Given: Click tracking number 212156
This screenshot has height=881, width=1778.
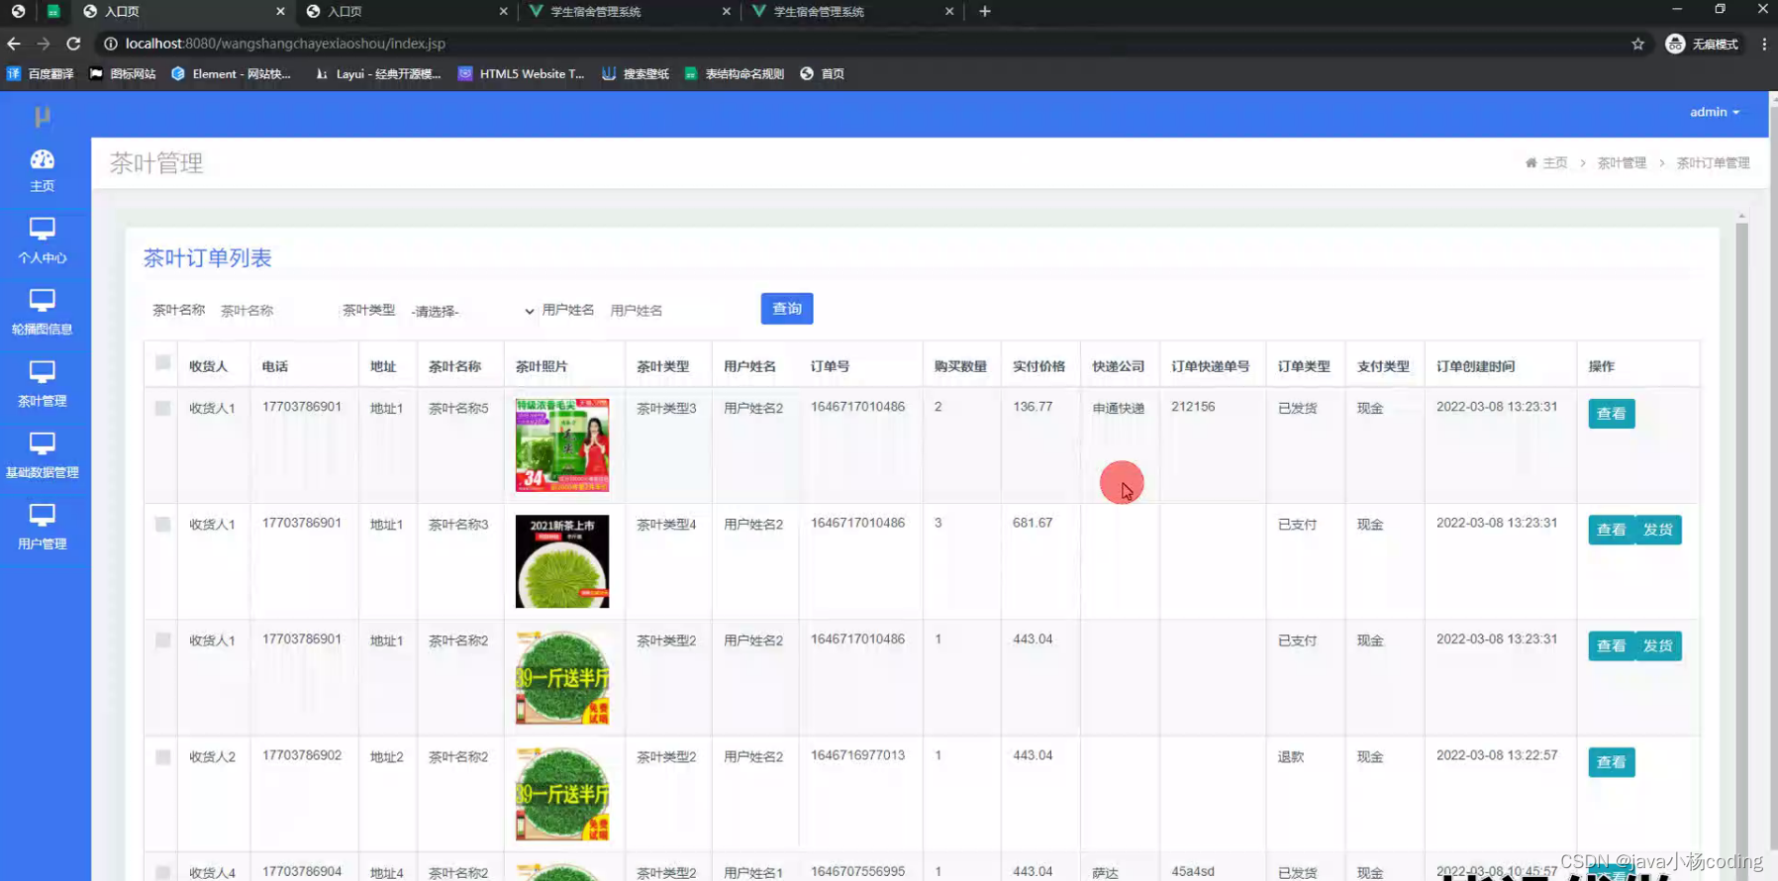Looking at the screenshot, I should click(1193, 407).
